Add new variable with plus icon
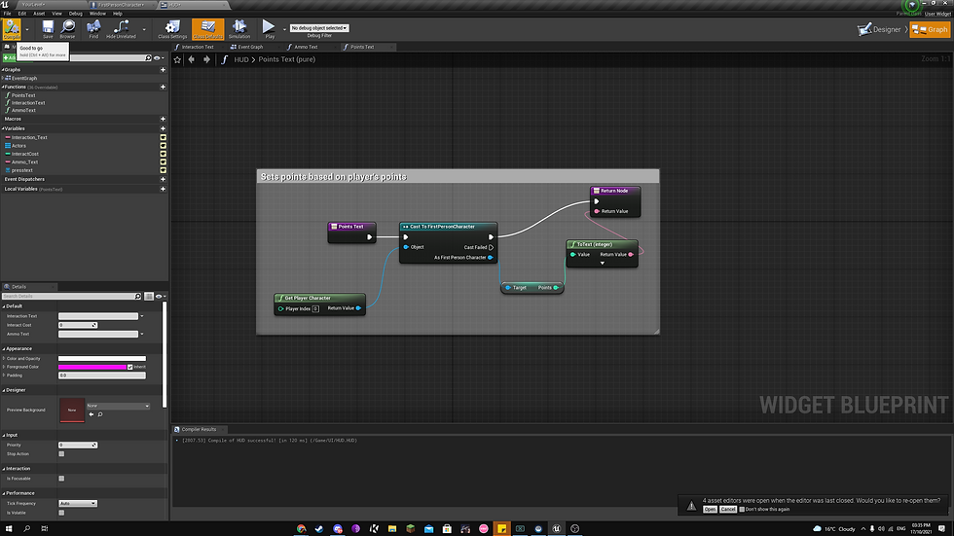The height and width of the screenshot is (536, 954). click(163, 128)
